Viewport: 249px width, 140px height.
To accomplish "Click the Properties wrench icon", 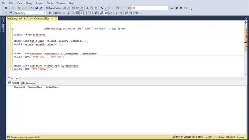I will [177, 8].
